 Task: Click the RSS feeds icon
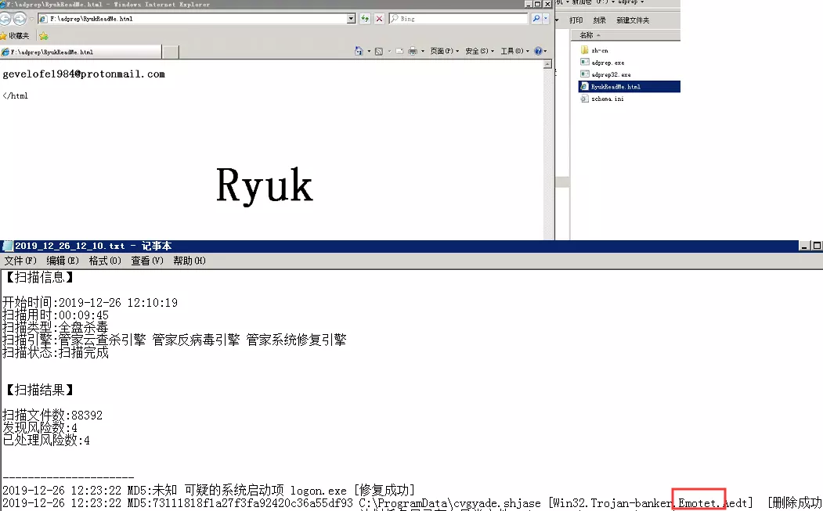click(x=379, y=51)
